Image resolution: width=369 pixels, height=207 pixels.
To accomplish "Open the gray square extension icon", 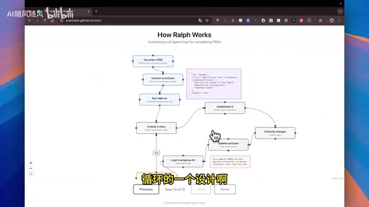I will tap(286, 21).
